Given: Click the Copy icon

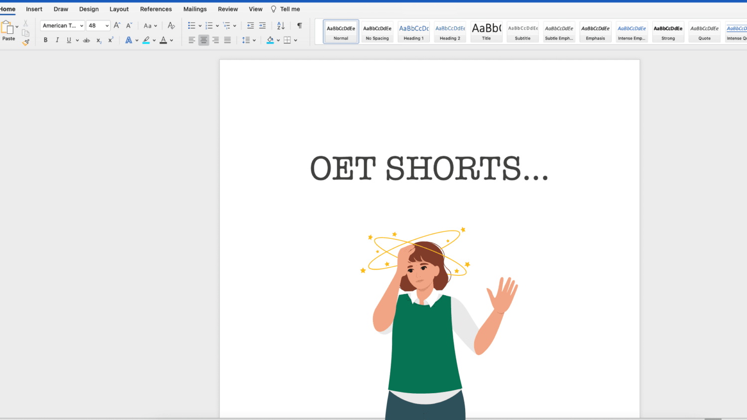Looking at the screenshot, I should tap(25, 33).
